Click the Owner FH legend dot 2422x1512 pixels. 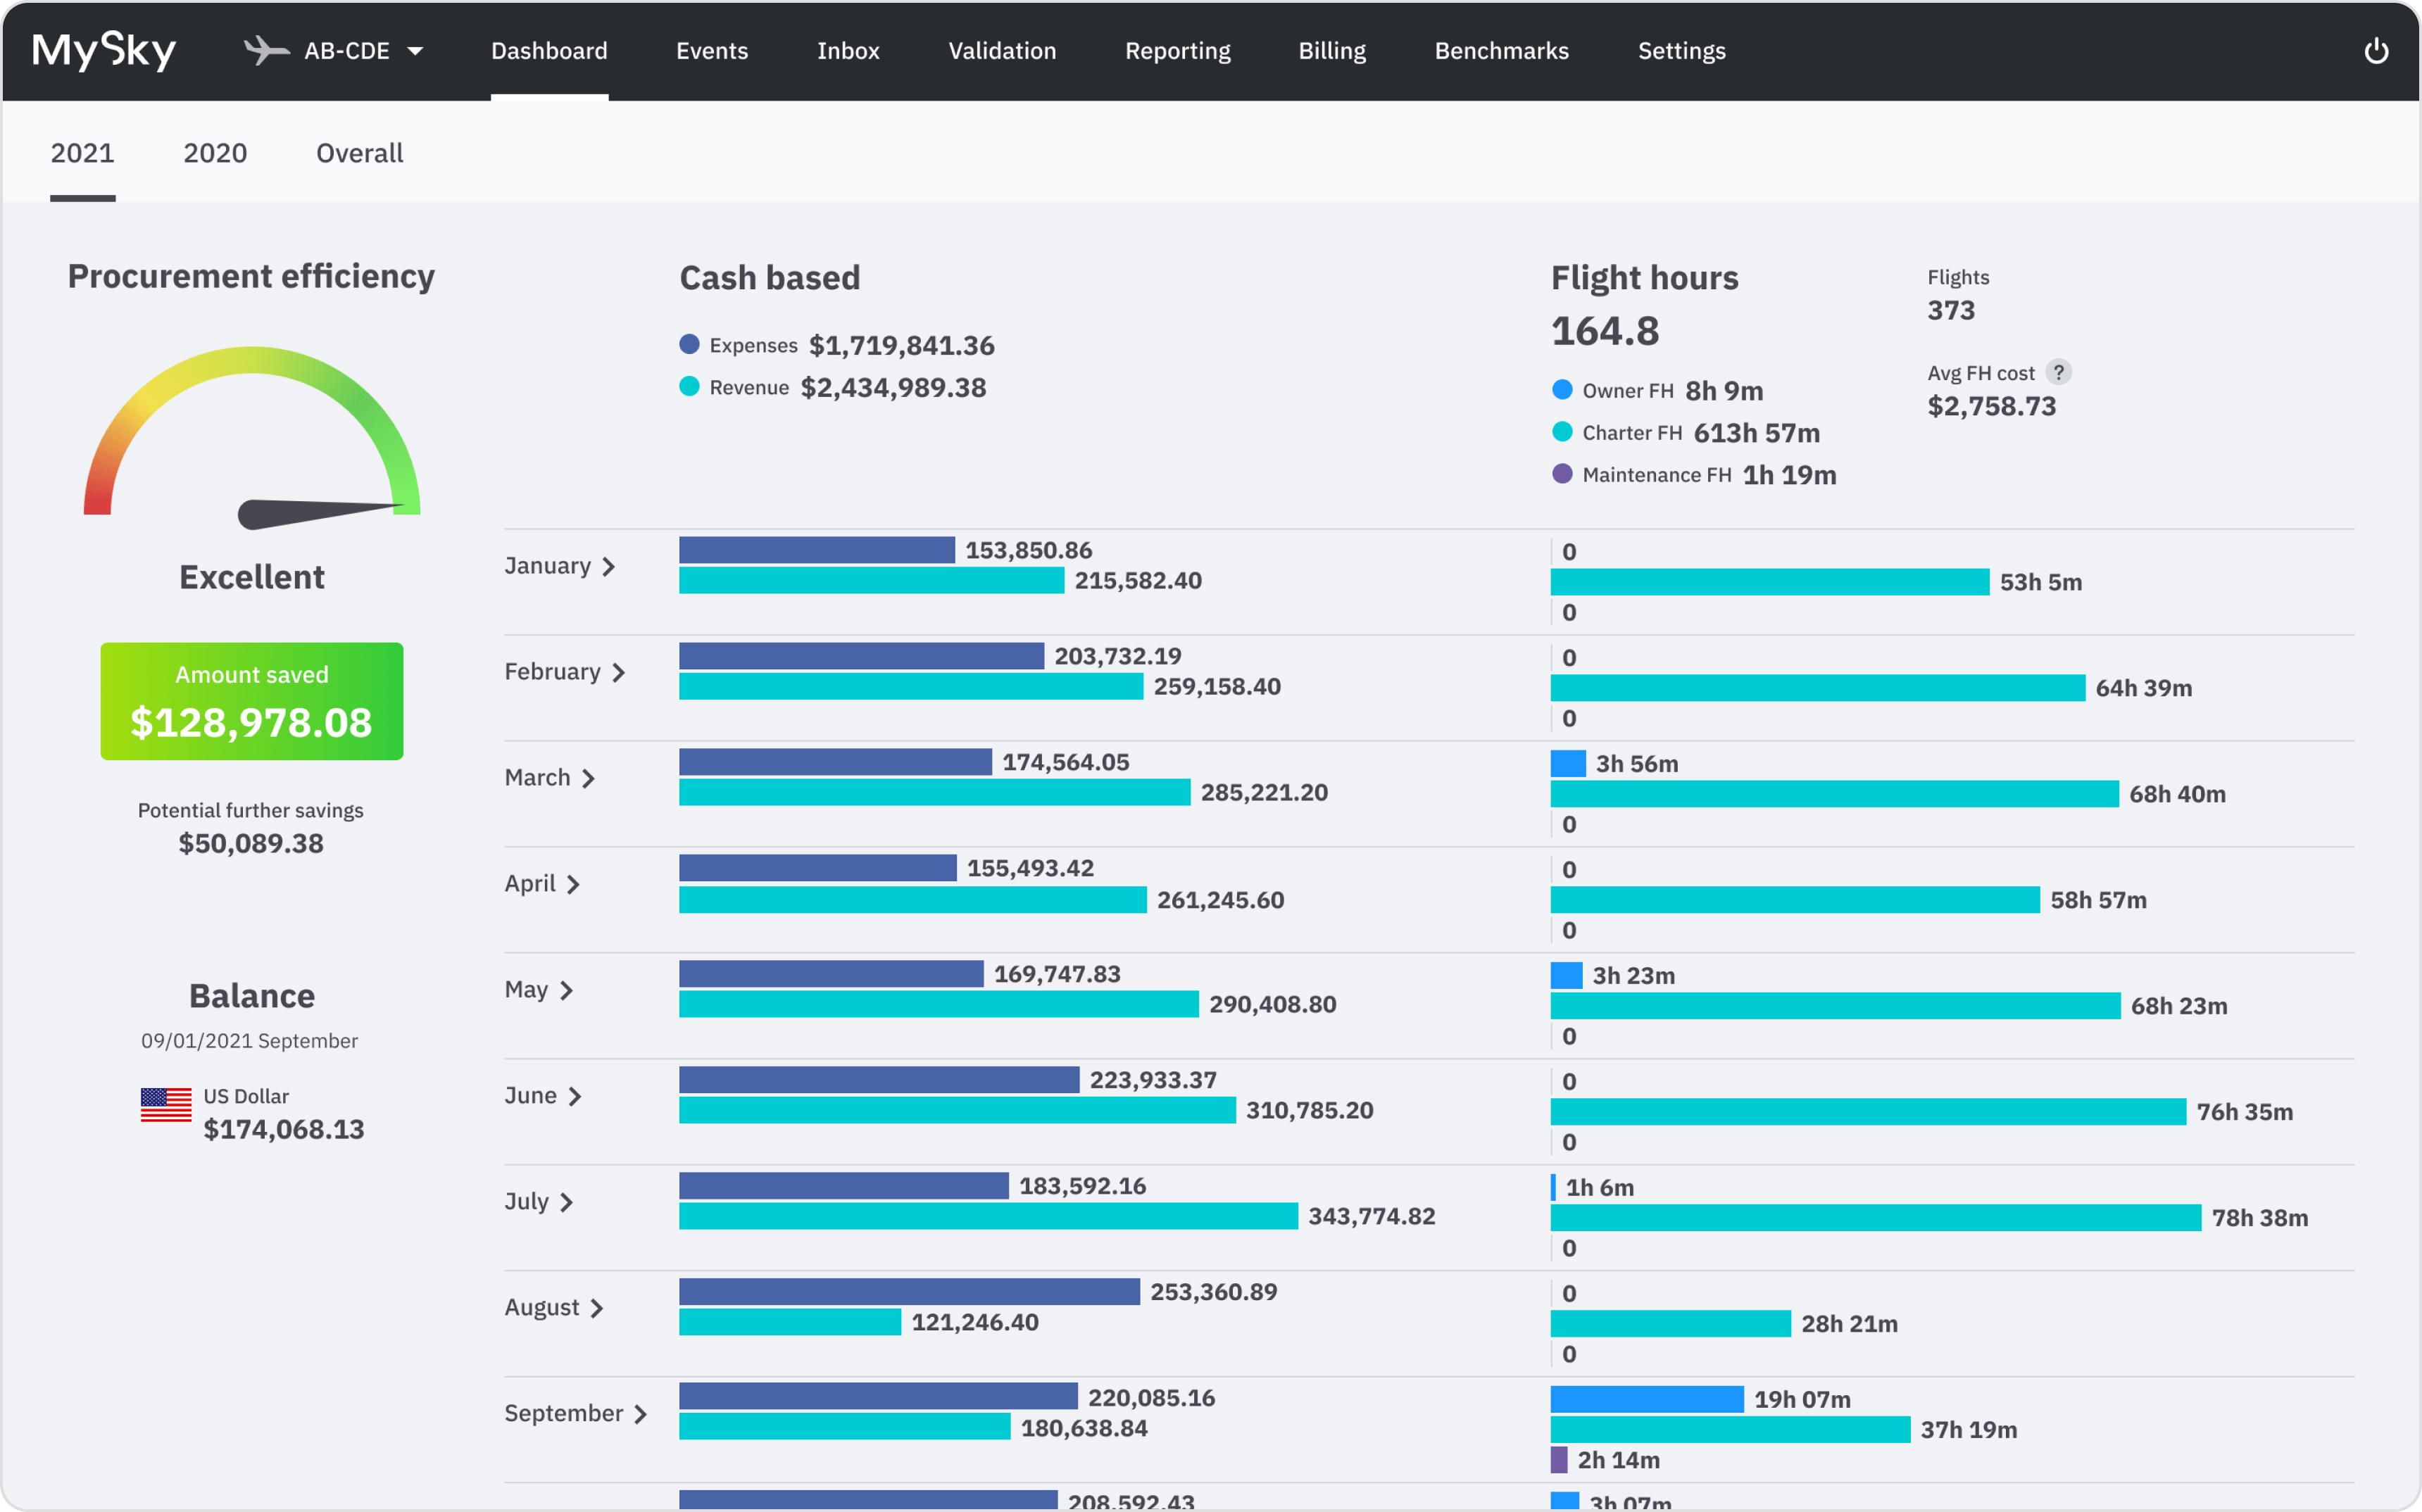[x=1562, y=390]
